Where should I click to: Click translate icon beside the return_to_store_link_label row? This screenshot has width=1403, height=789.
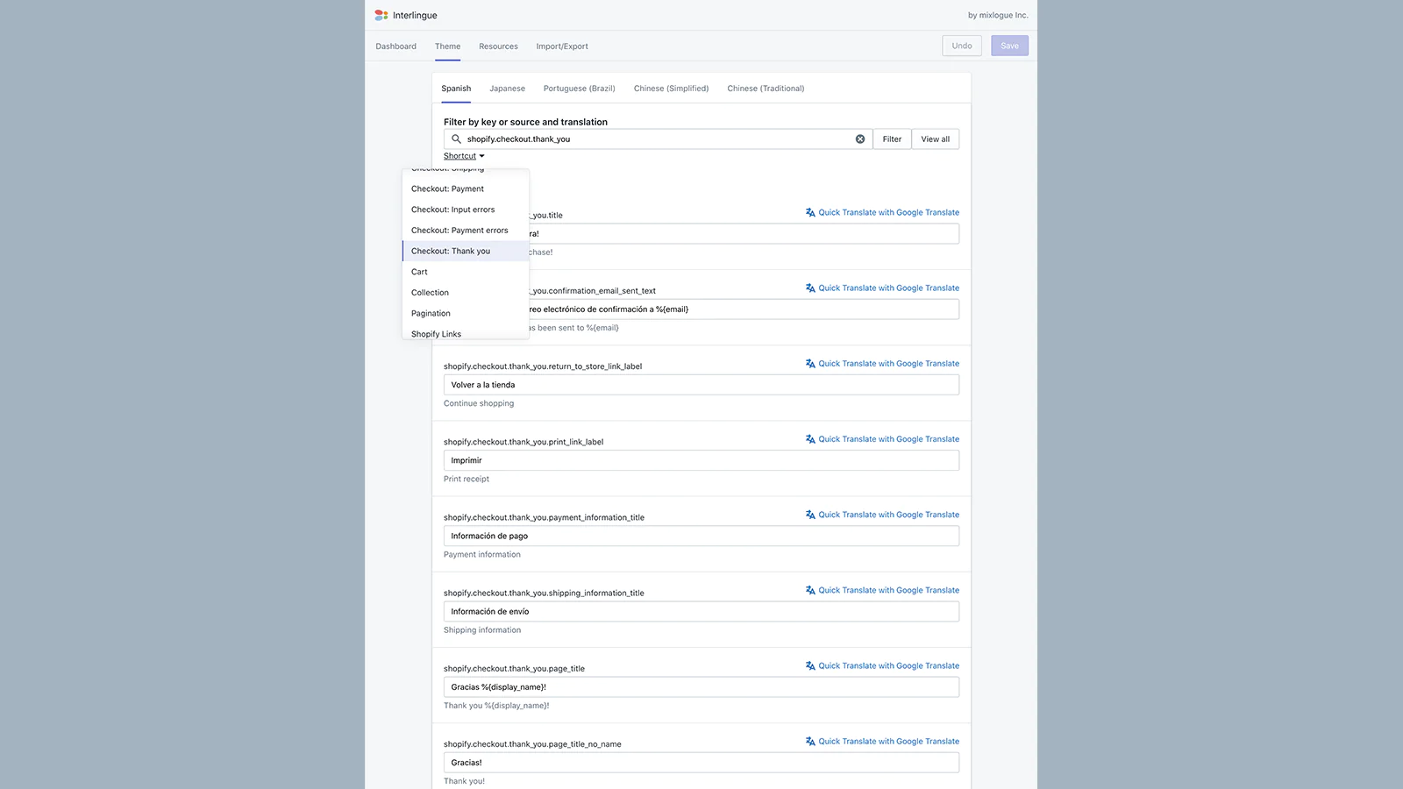(x=810, y=364)
